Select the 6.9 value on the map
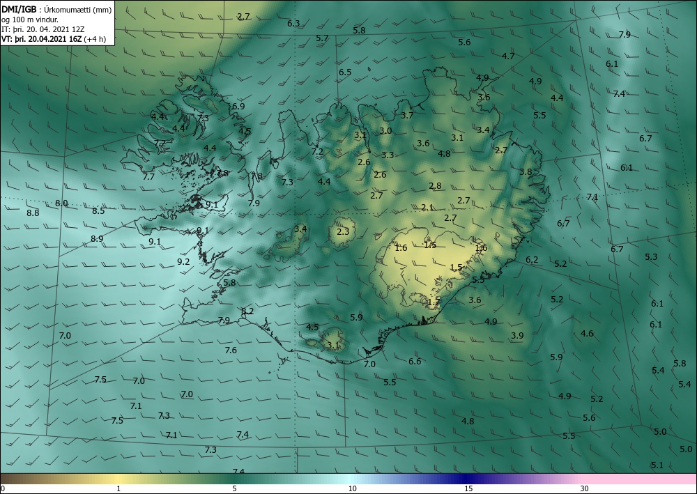Image resolution: width=697 pixels, height=494 pixels. (x=238, y=106)
